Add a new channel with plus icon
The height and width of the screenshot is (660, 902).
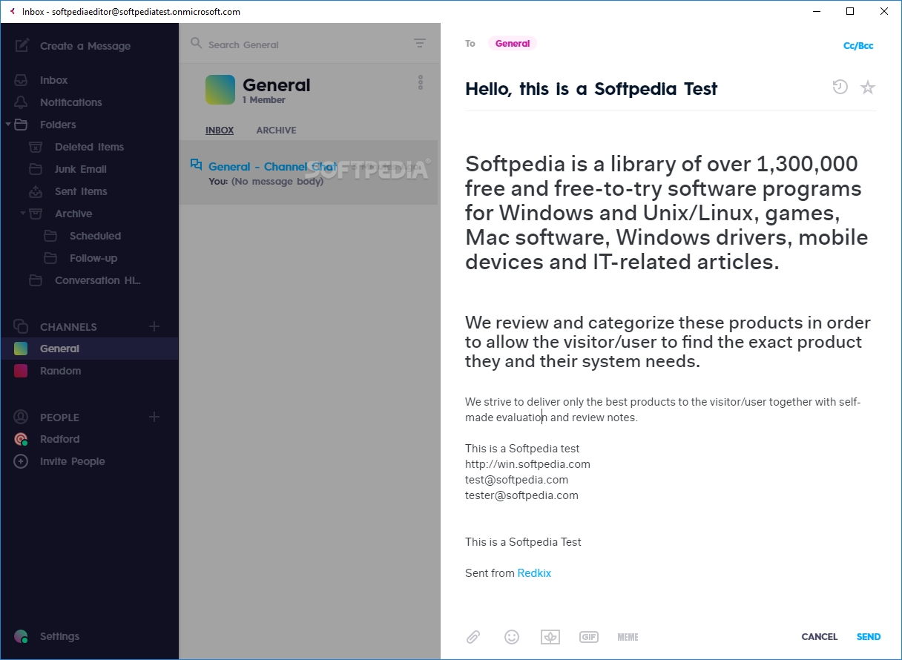[x=154, y=326]
